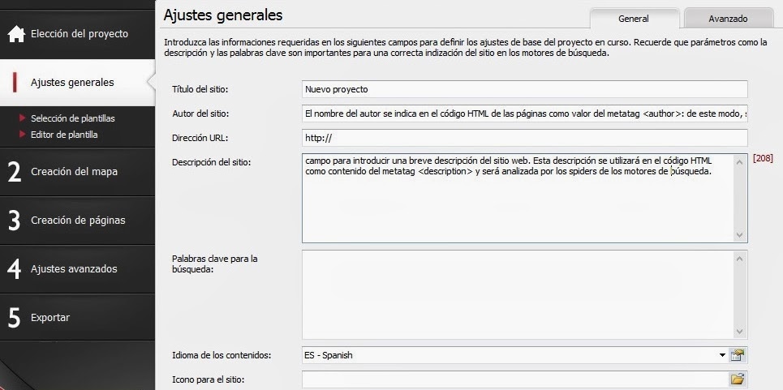Click the step 4 number icon
The image size is (783, 390).
(x=15, y=269)
